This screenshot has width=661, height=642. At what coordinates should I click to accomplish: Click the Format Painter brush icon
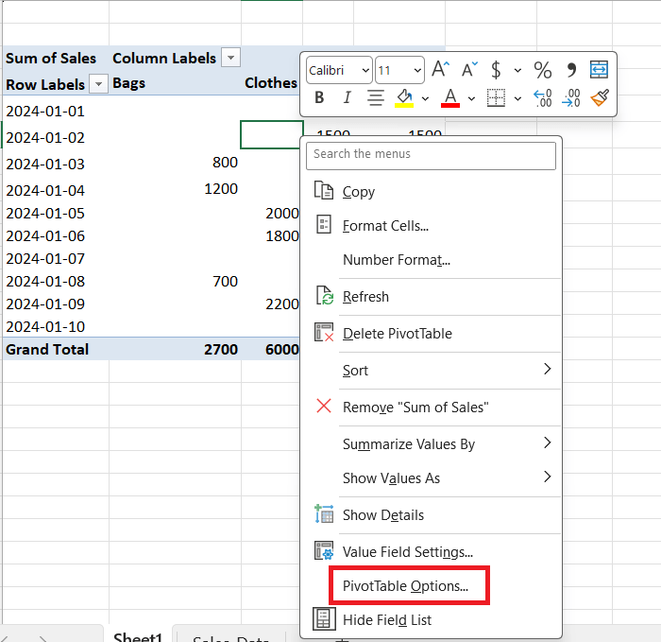[x=599, y=97]
